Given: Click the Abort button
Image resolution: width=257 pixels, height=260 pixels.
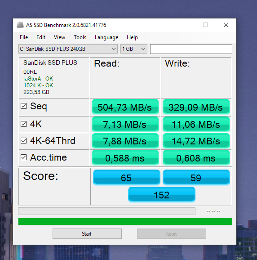Looking at the screenshot, I should [172, 234].
